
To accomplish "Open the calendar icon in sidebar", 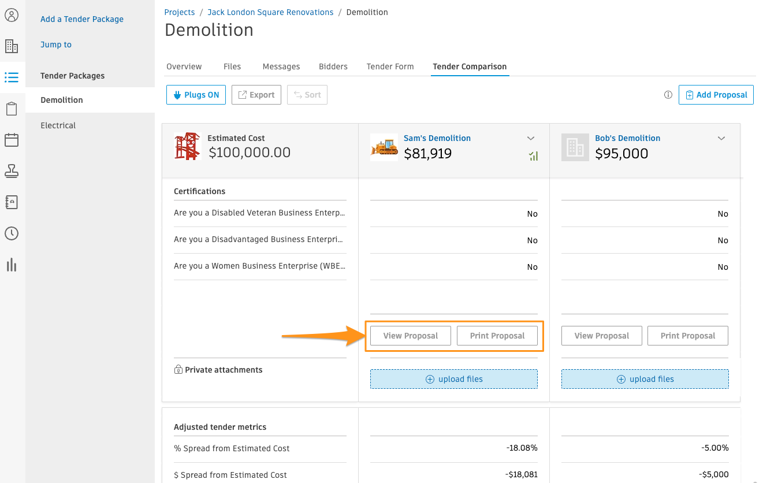I will (12, 140).
